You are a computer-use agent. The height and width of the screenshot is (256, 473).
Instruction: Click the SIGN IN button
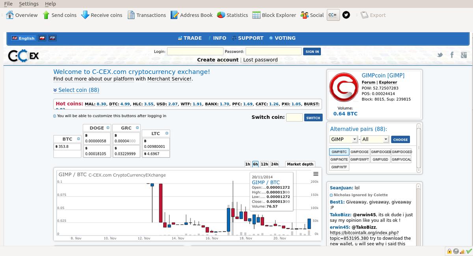click(312, 52)
